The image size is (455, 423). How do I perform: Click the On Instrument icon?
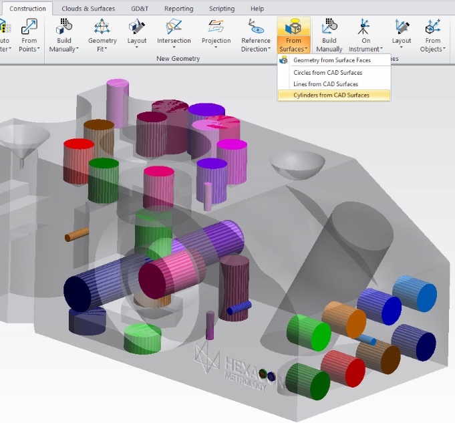365,28
